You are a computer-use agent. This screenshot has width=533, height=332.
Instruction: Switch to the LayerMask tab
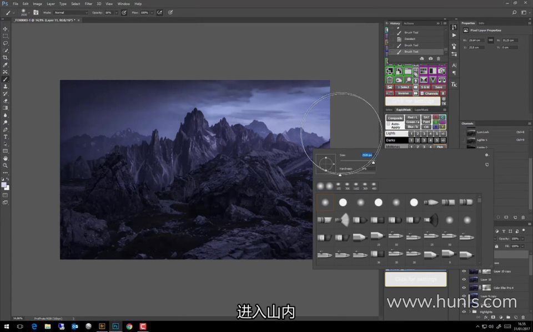click(421, 110)
